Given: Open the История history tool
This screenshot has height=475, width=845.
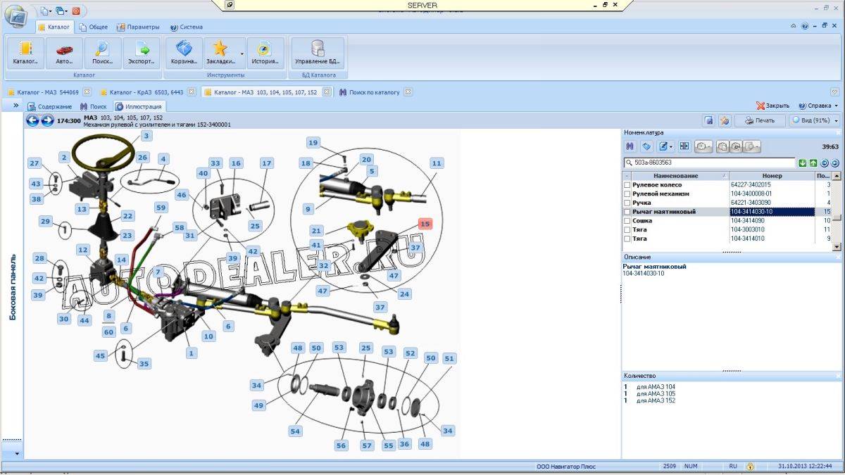Looking at the screenshot, I should 265,53.
